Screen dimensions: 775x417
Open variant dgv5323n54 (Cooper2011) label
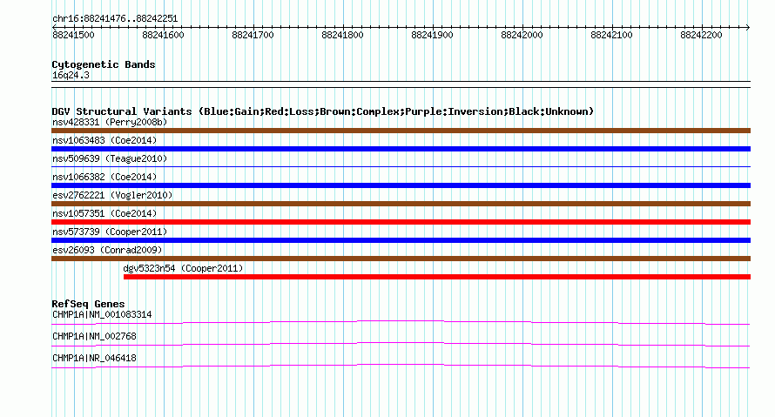(183, 268)
